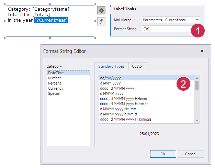The height and width of the screenshot is (168, 215).
Task: Select the DateTime category
Action: tap(68, 73)
